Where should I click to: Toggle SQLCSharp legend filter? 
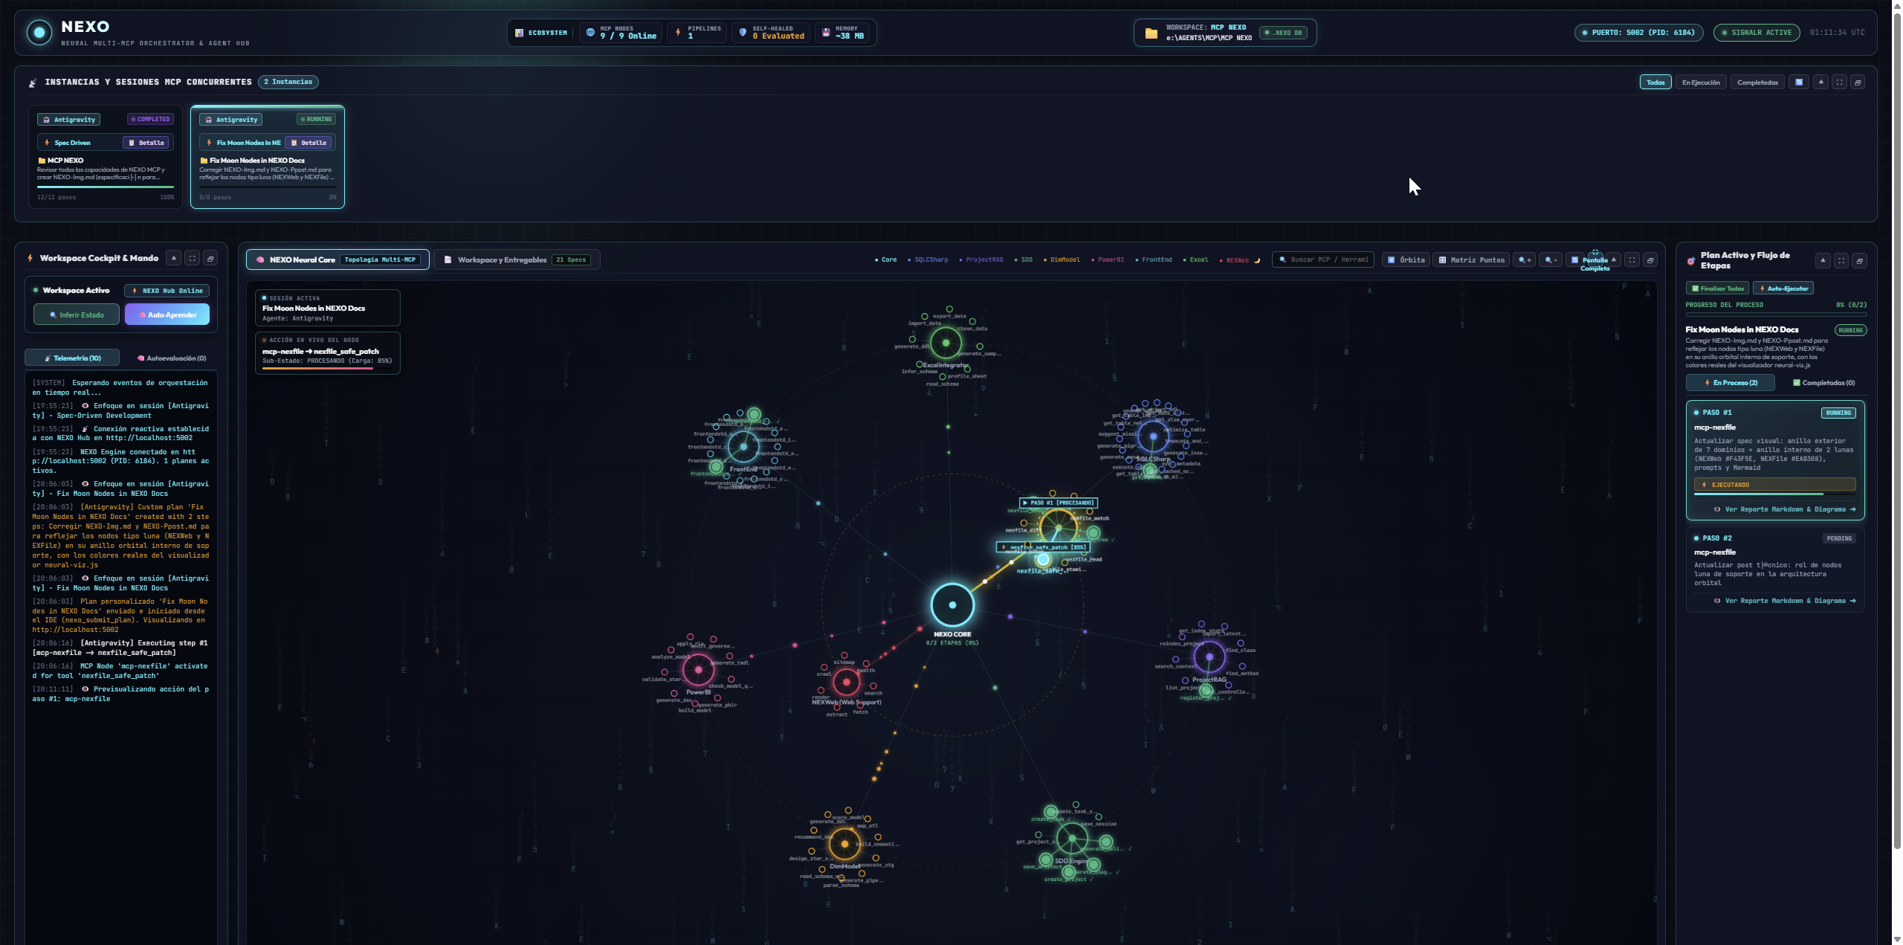(928, 259)
